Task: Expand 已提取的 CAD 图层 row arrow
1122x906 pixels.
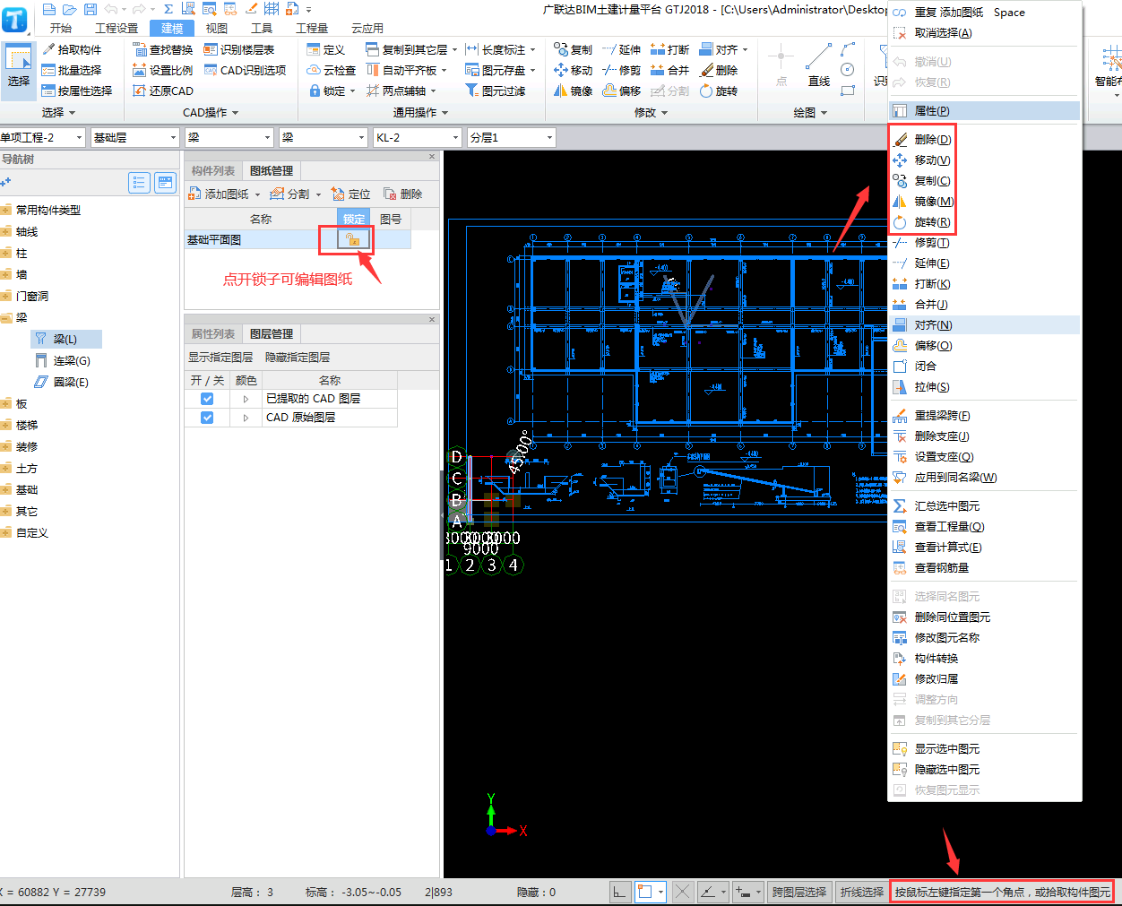Action: click(x=246, y=399)
